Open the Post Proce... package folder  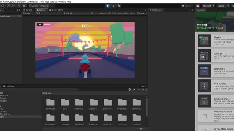pos(50,120)
